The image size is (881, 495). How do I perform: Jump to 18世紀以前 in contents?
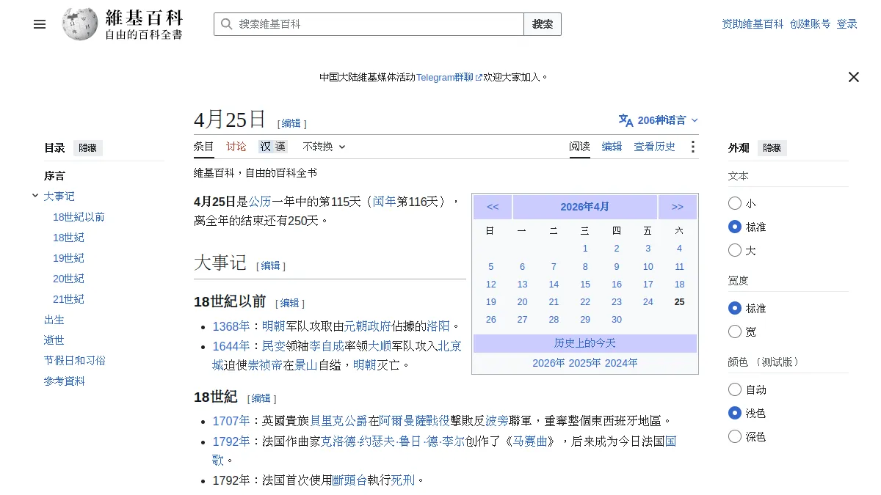(79, 217)
